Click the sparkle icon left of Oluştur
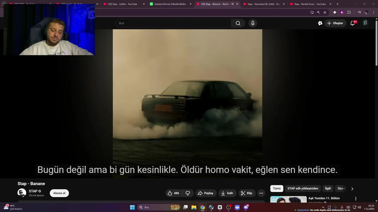 point(320,23)
